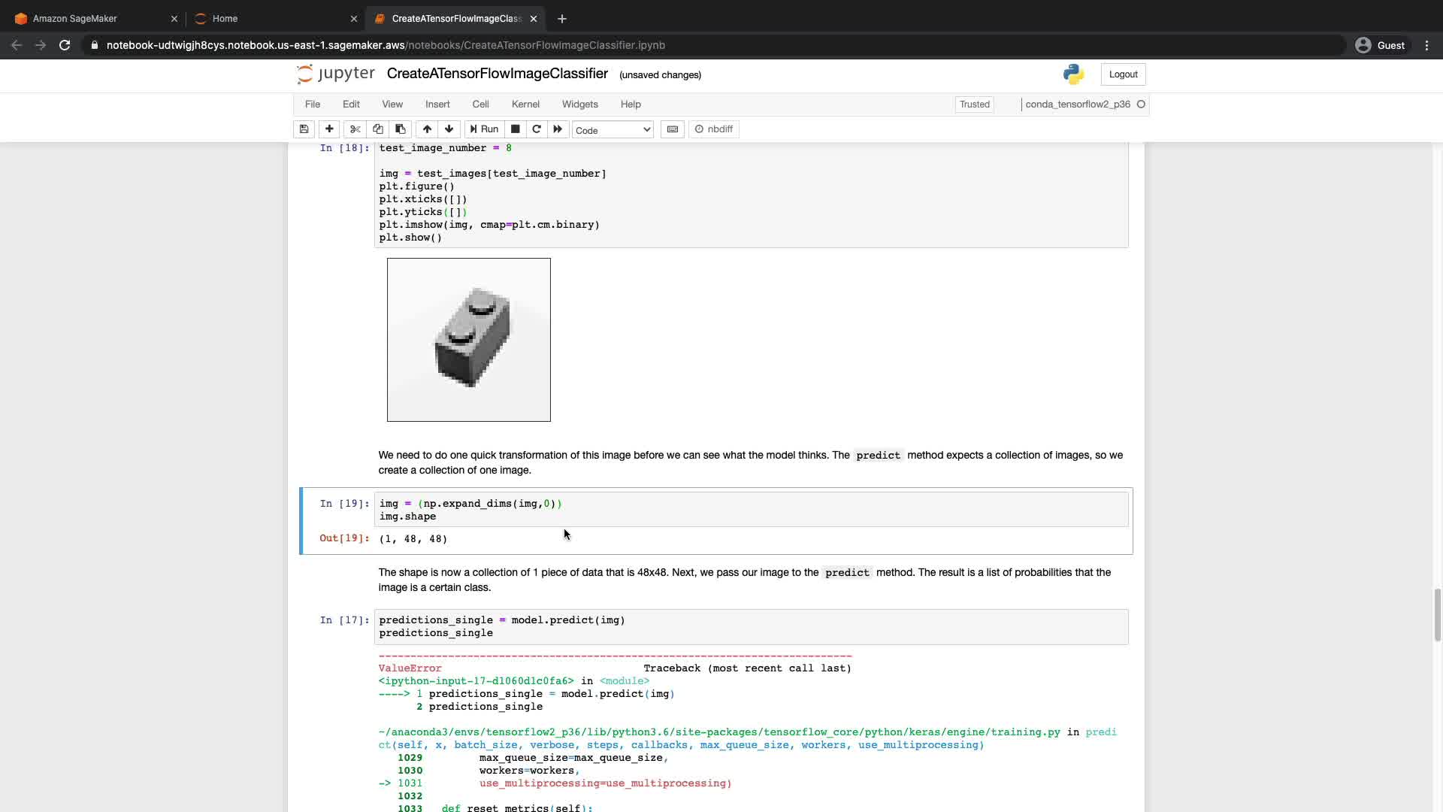Click the Logout button
Screen dimensions: 1443x812
pos(1123,74)
